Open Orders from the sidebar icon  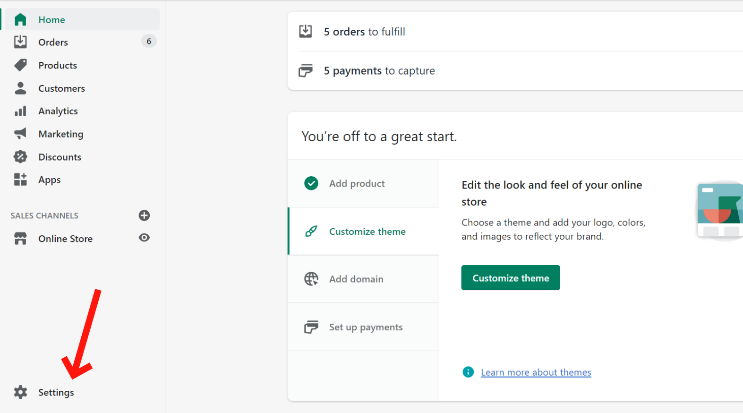click(20, 42)
